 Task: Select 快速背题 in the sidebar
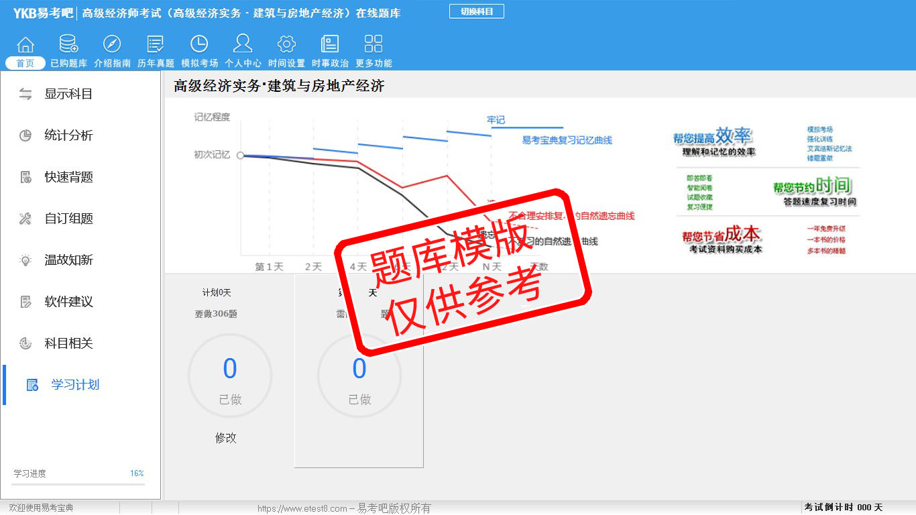tap(68, 177)
